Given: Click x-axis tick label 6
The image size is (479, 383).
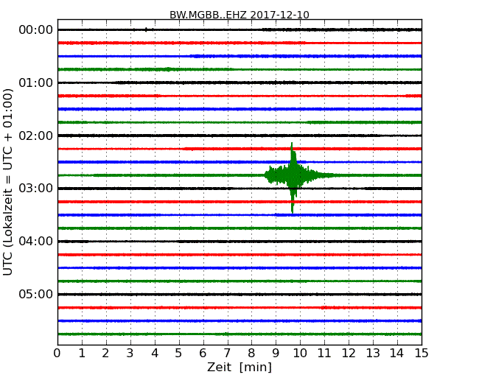Looking at the screenshot, I should 203,353.
